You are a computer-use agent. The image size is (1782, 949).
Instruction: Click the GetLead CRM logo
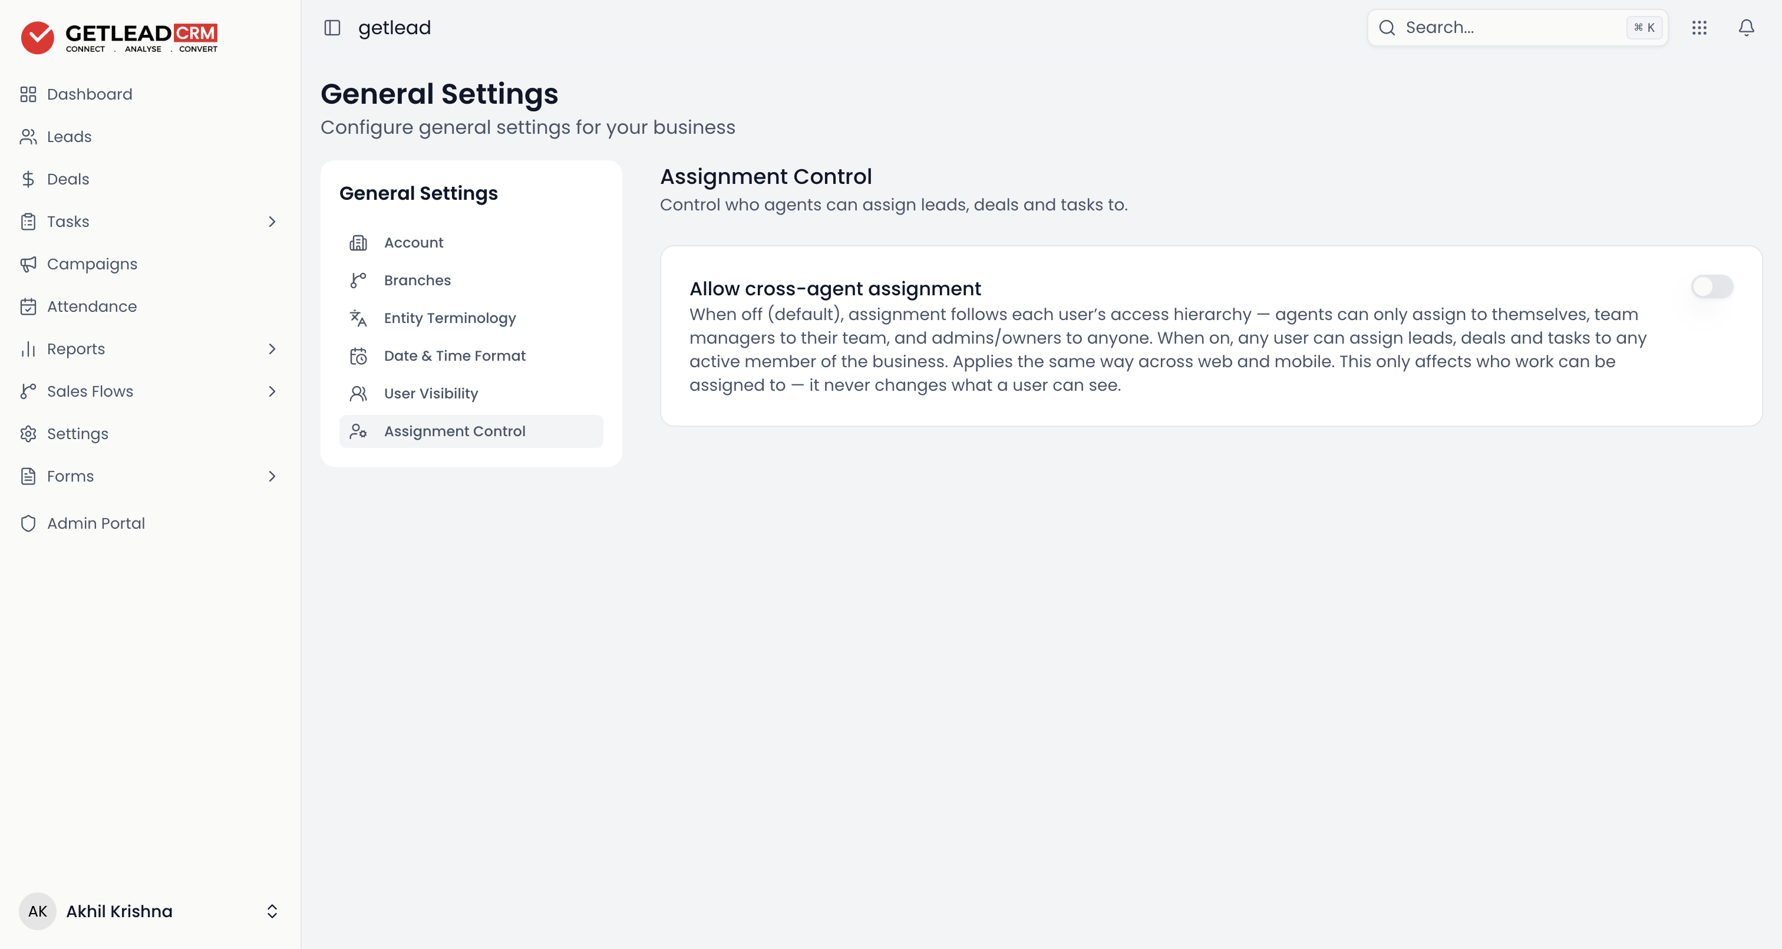coord(119,37)
